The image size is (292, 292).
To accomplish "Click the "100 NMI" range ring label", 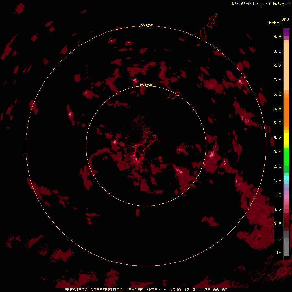I will click(x=146, y=26).
